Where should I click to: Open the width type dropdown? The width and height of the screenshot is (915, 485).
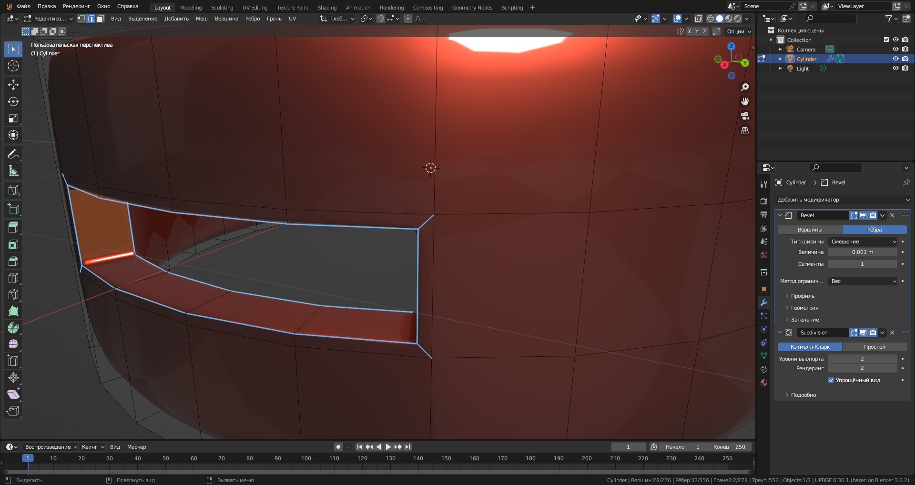pos(863,242)
